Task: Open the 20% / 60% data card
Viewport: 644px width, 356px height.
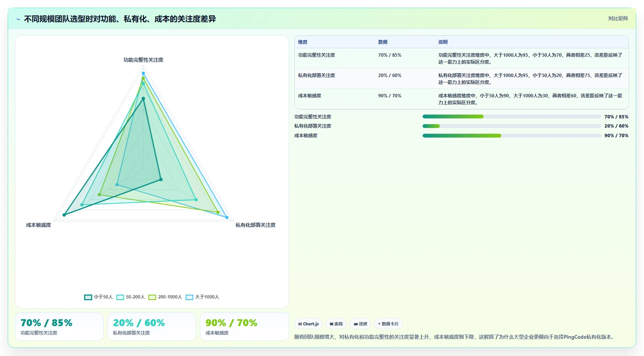Action: click(x=152, y=326)
